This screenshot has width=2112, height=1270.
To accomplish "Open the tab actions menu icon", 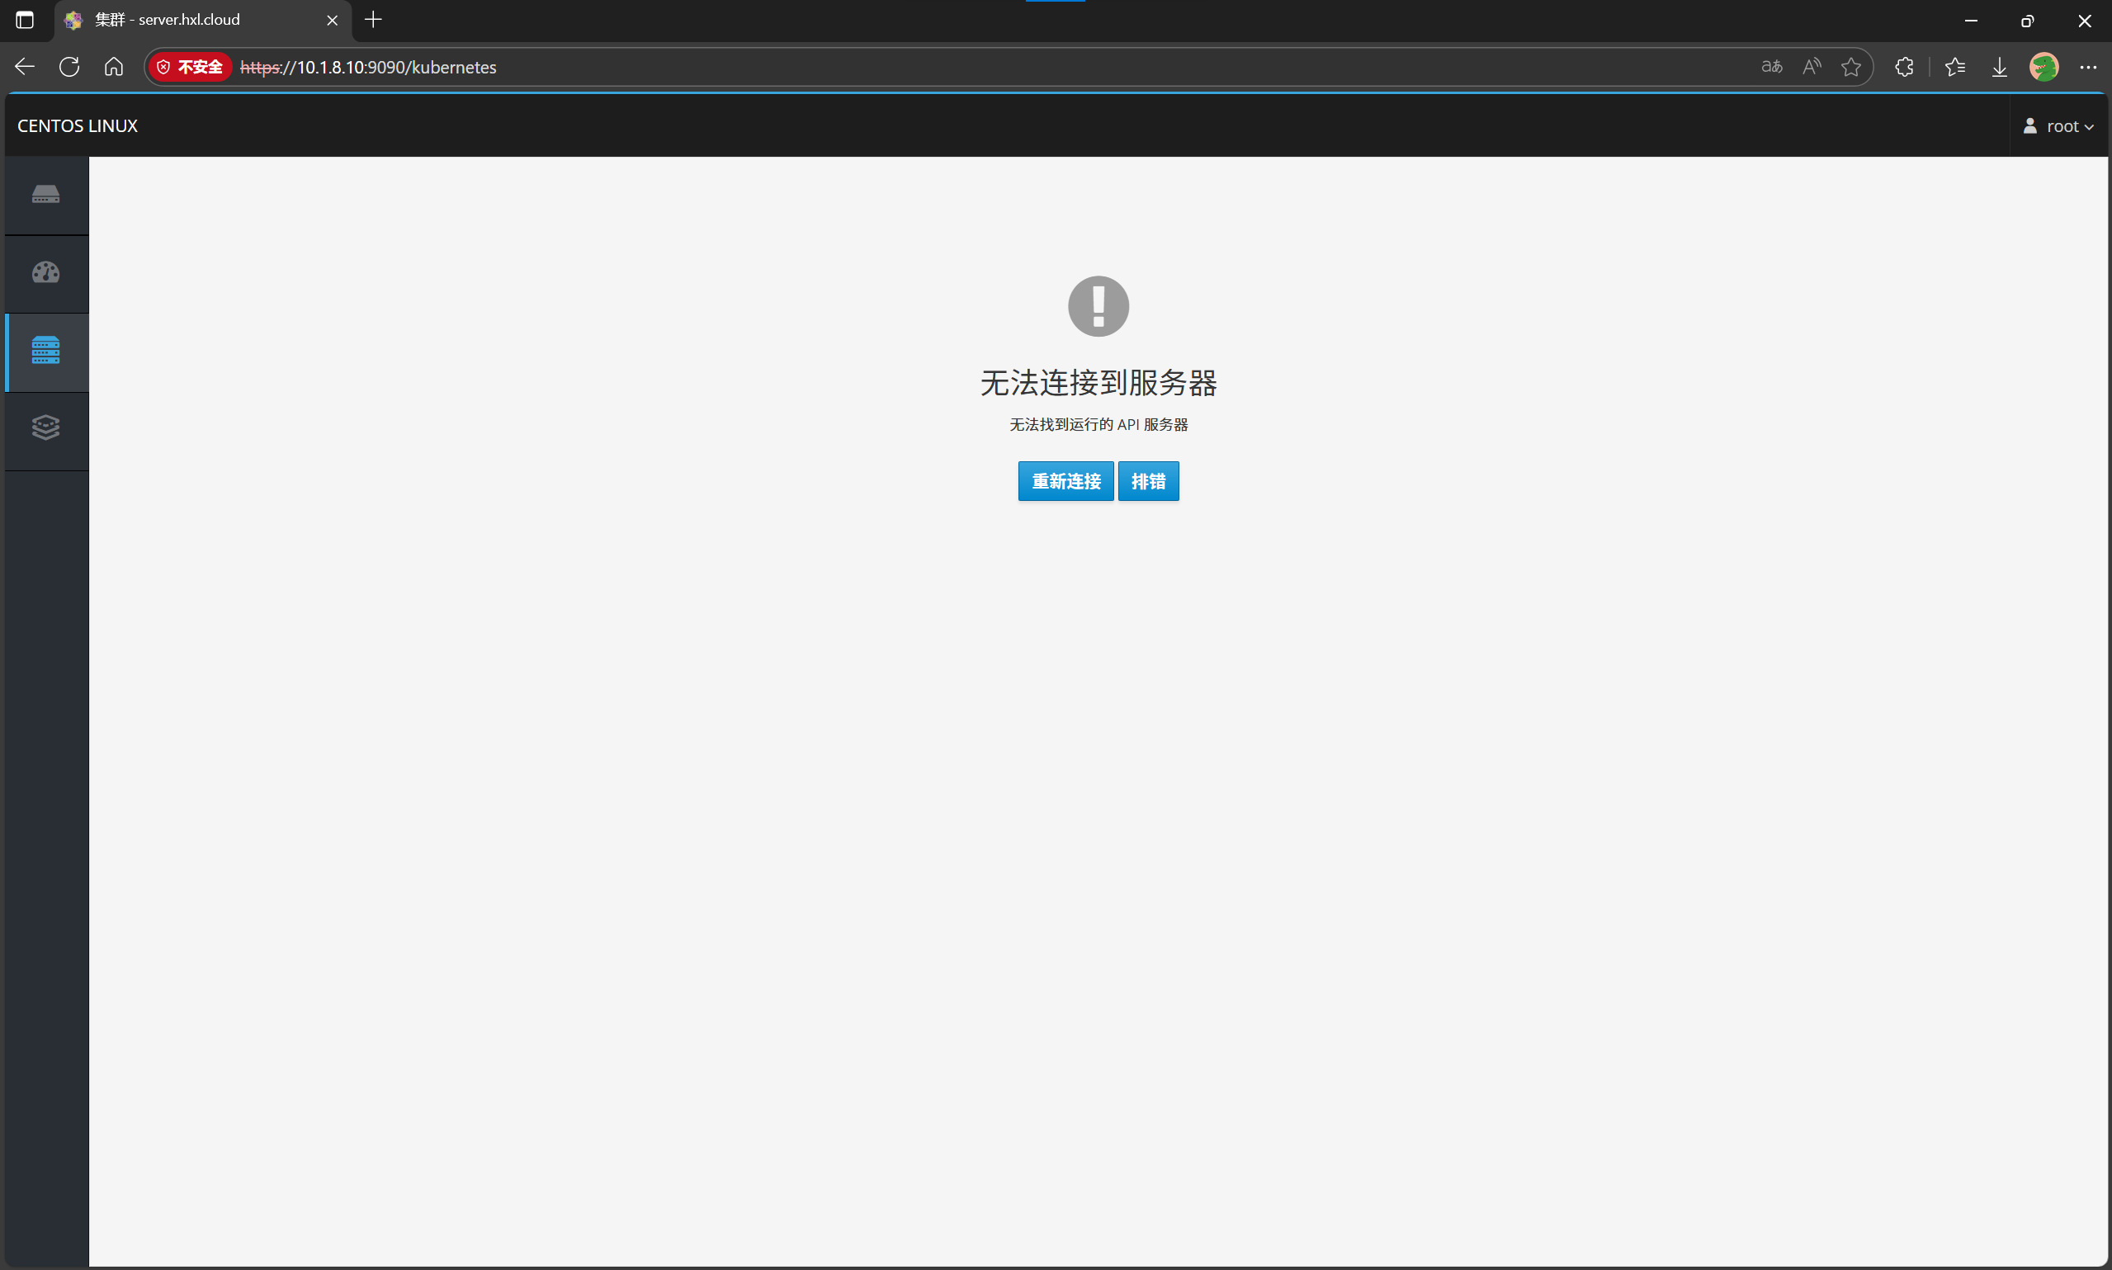I will pyautogui.click(x=25, y=20).
